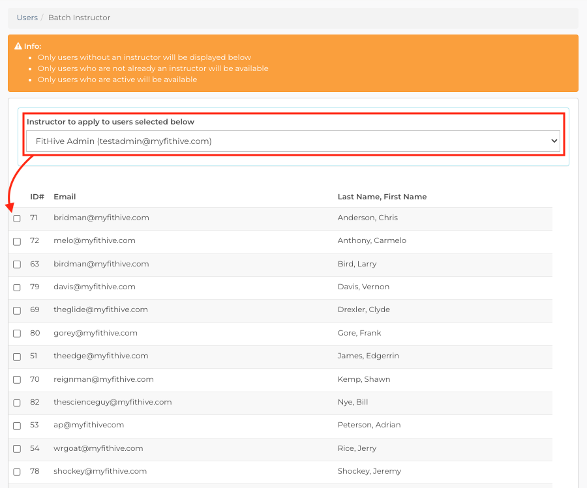Select checkbox for melo@myfithive.com
This screenshot has height=488, width=587.
(17, 242)
